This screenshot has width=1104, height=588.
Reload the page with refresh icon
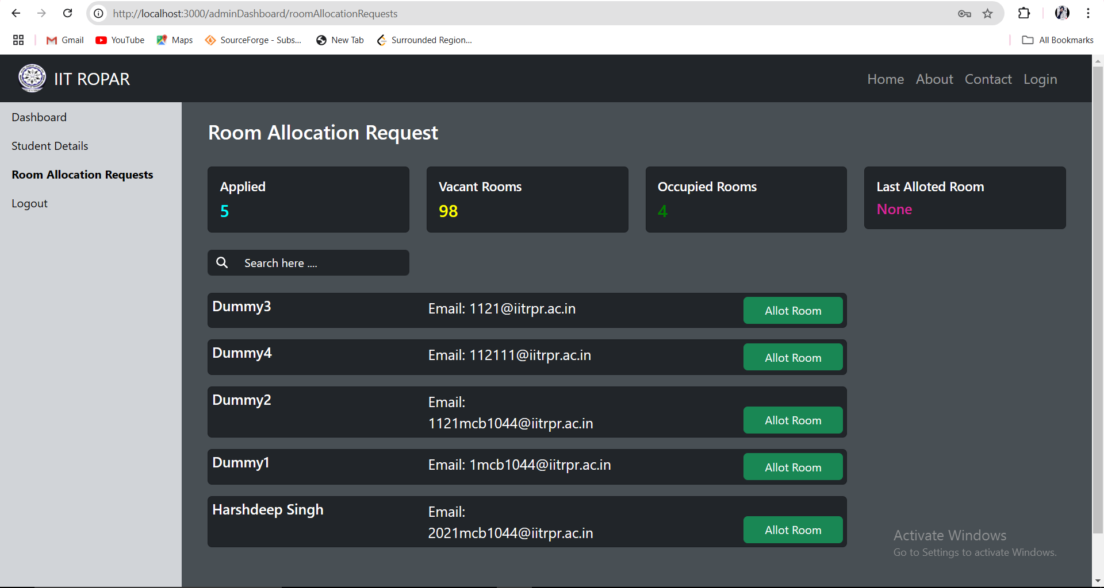tap(67, 13)
